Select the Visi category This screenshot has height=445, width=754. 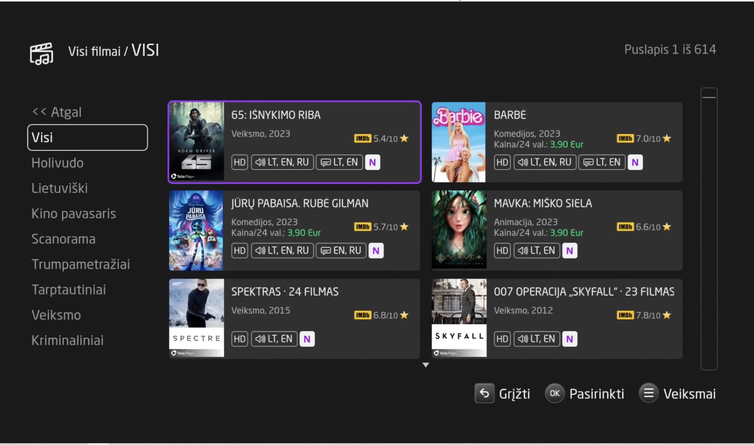[x=88, y=137]
